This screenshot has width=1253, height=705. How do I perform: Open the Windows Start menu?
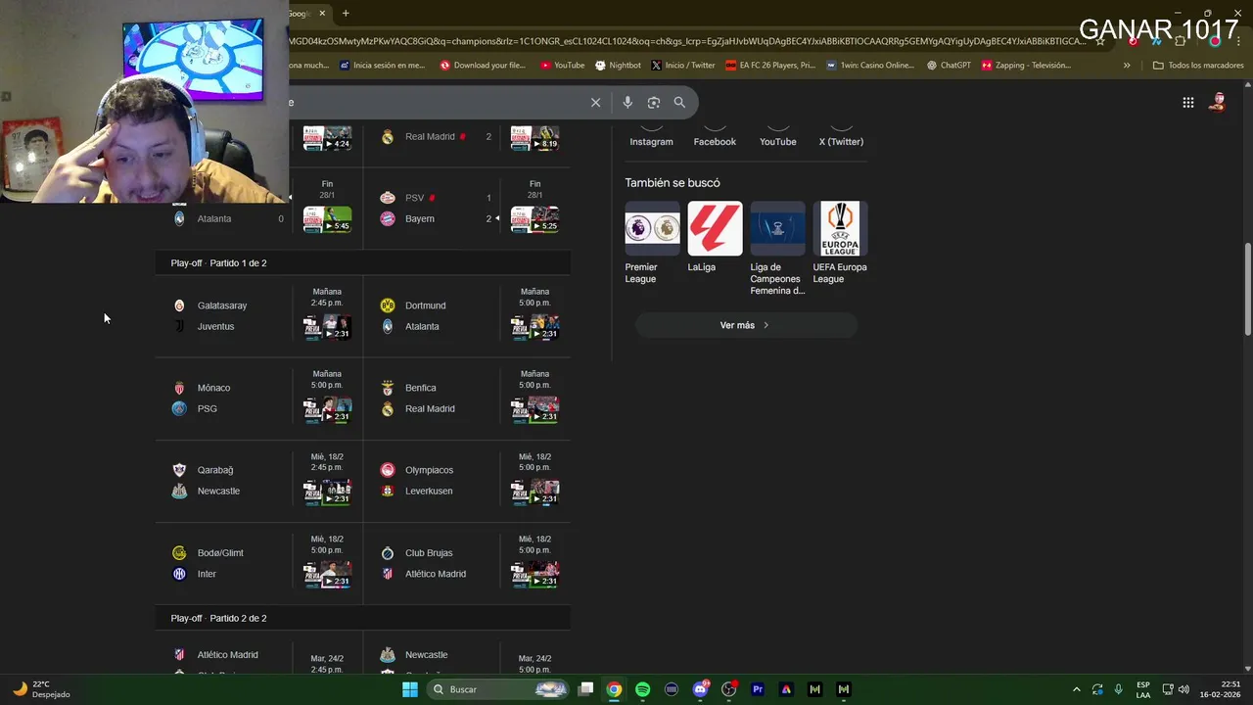point(410,689)
